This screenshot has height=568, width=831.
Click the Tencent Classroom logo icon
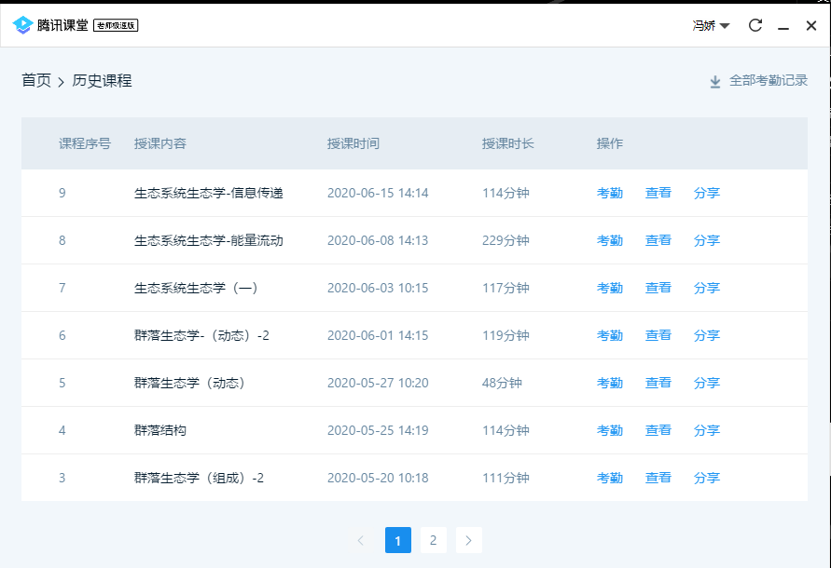[23, 25]
